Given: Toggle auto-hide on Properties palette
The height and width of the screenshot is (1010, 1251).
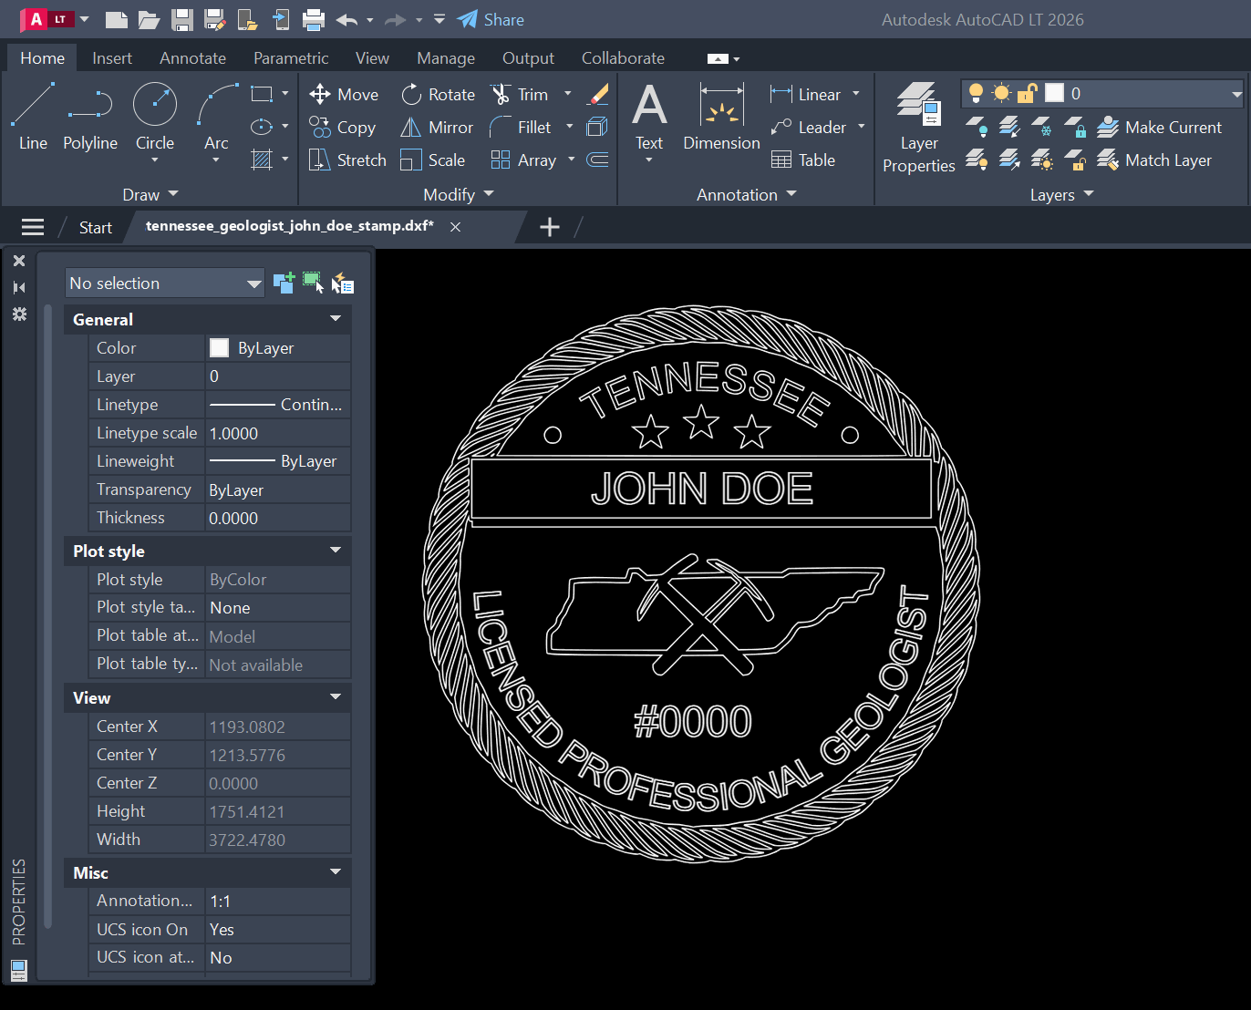Looking at the screenshot, I should point(19,287).
